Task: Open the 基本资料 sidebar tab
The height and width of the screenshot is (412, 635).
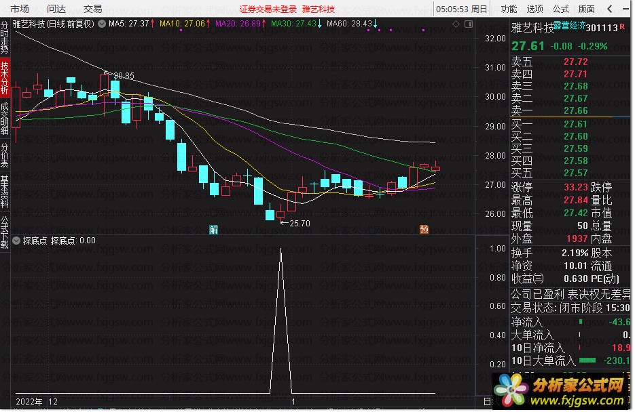Action: [x=5, y=192]
